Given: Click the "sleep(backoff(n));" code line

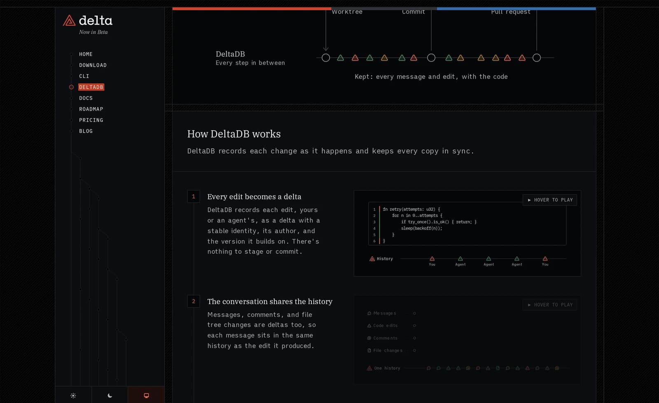Looking at the screenshot, I should (x=422, y=228).
